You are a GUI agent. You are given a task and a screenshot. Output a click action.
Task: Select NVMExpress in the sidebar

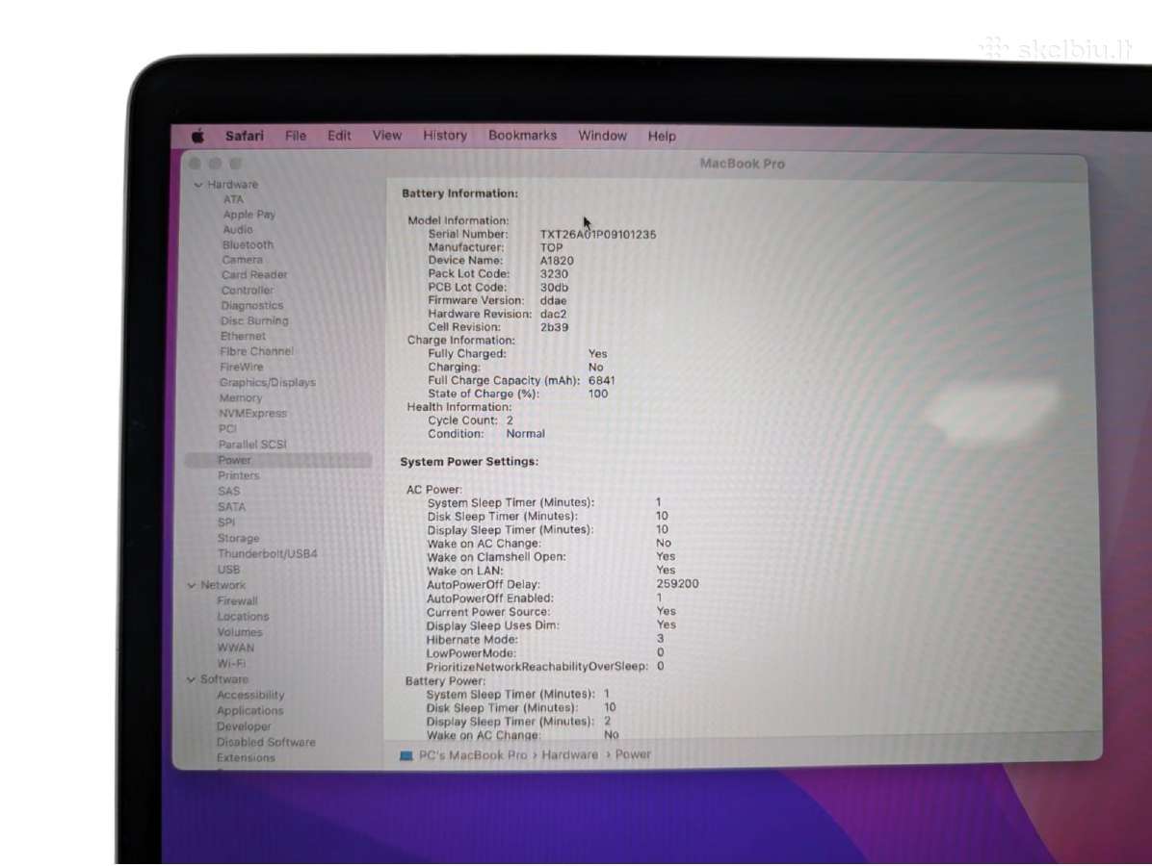252,413
